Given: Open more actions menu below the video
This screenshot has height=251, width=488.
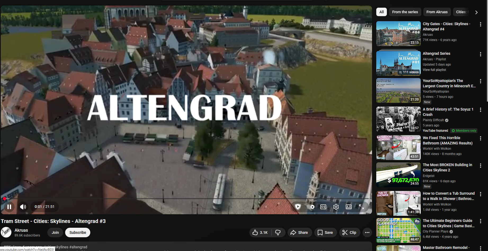Looking at the screenshot, I should 367,232.
